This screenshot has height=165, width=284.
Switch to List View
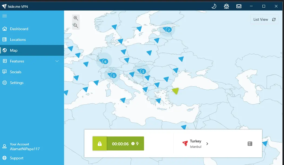(264, 19)
